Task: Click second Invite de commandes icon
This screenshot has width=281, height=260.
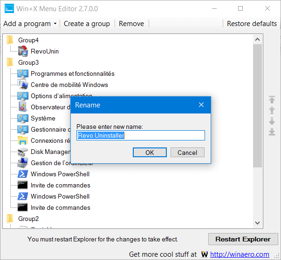Action: 22,207
